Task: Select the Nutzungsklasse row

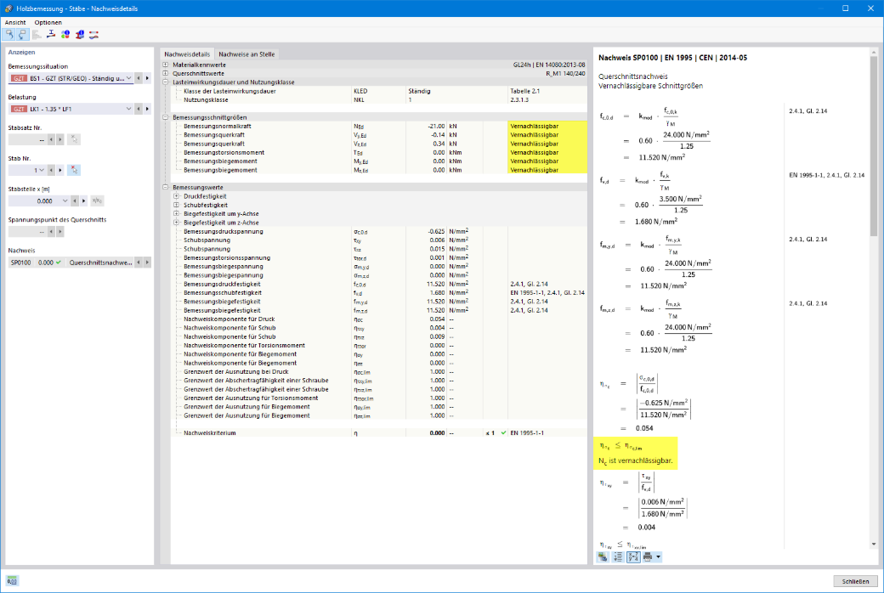Action: (x=378, y=99)
